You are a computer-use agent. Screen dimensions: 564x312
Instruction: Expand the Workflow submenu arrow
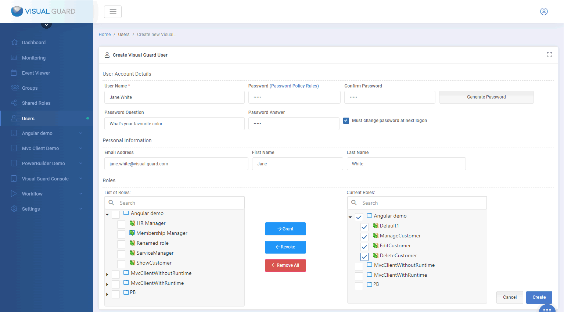point(81,194)
